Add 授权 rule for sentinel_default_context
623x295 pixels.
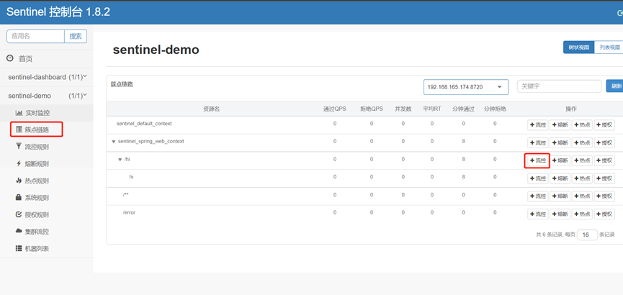604,125
